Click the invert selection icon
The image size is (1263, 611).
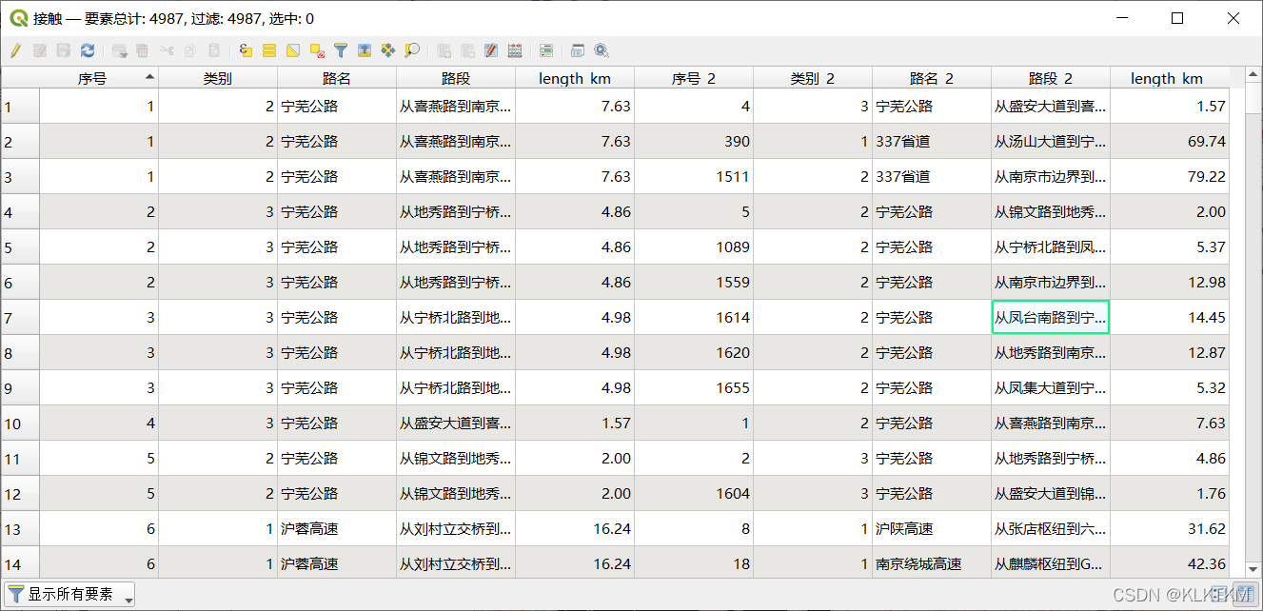[293, 50]
